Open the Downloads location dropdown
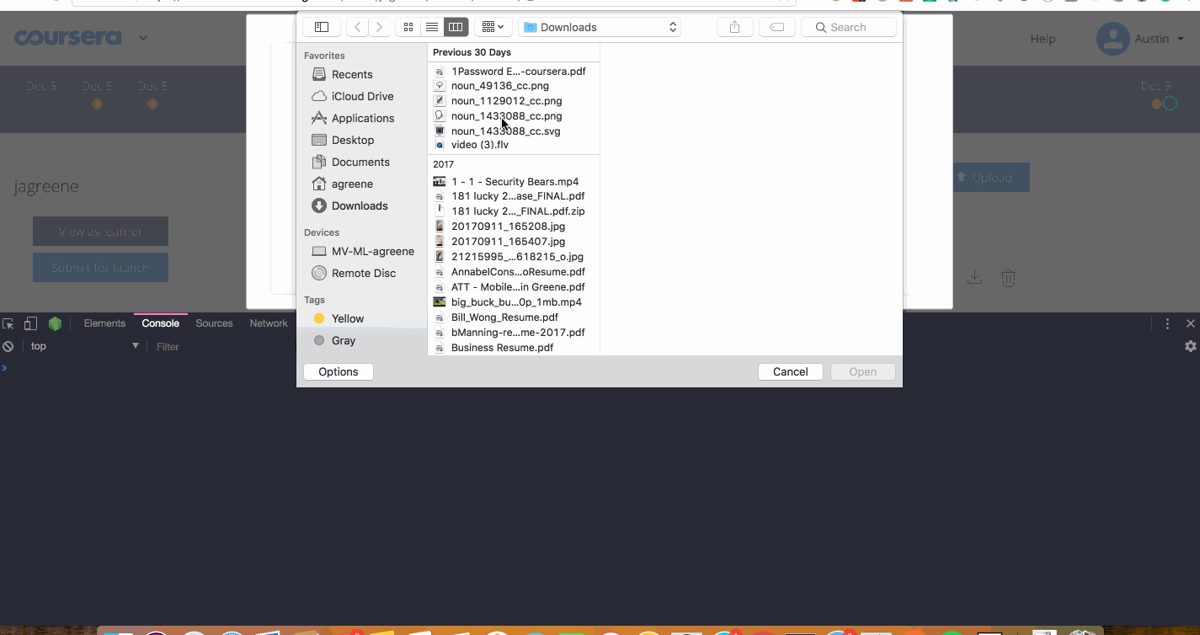 pyautogui.click(x=599, y=26)
